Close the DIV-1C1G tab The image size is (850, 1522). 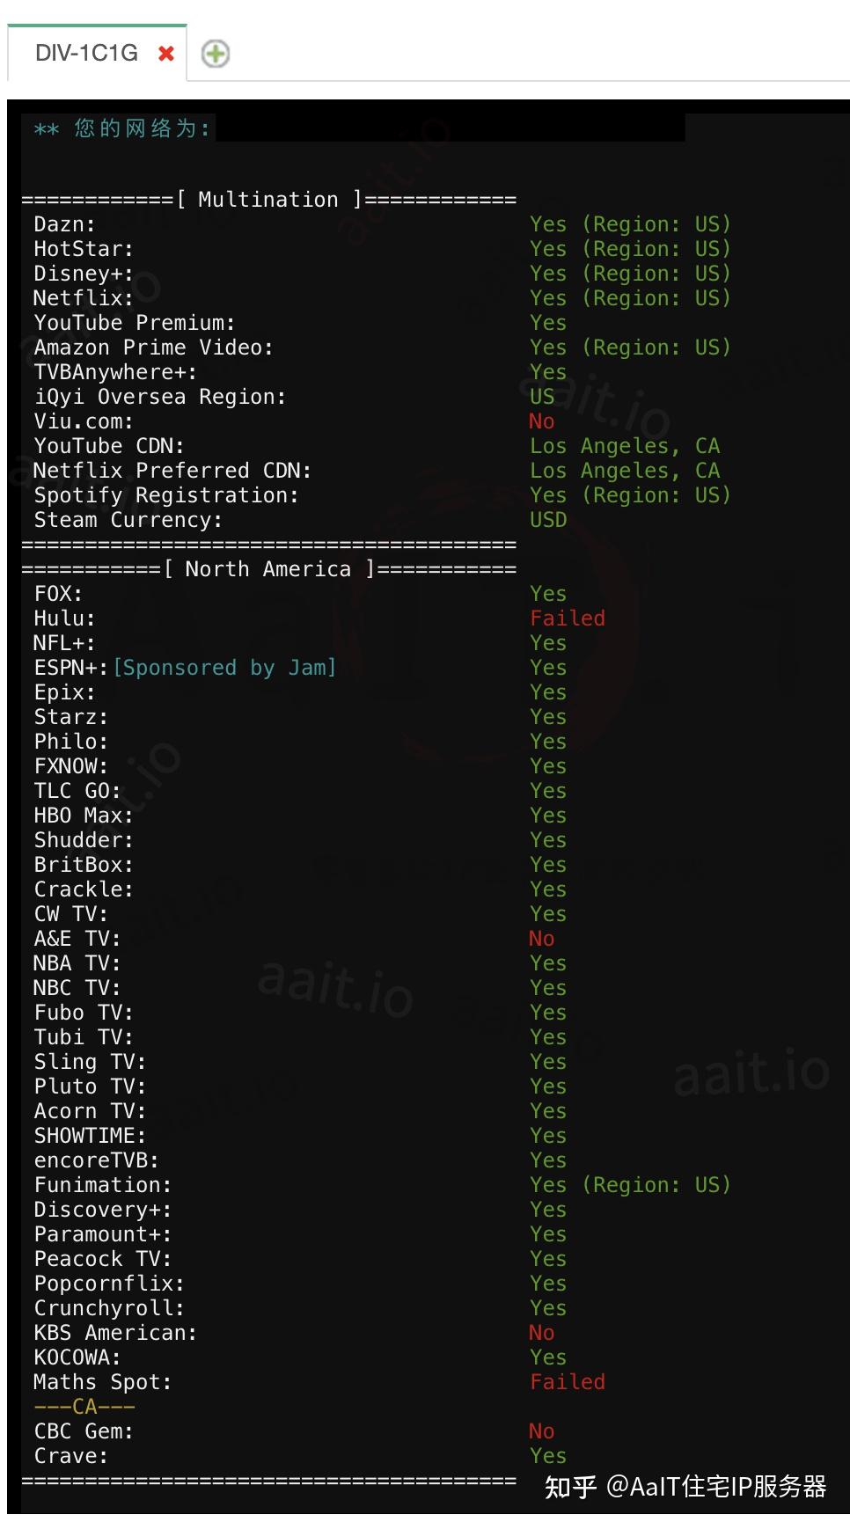[165, 55]
